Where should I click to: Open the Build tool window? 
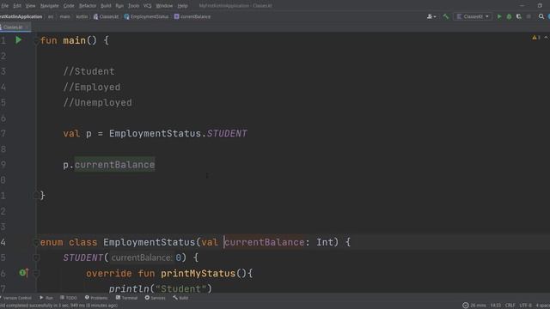(180, 298)
